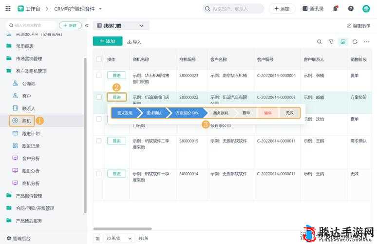Image resolution: width=377 pixels, height=244 pixels.
Task: Check the row for SJ0000022
Action: tap(99, 97)
